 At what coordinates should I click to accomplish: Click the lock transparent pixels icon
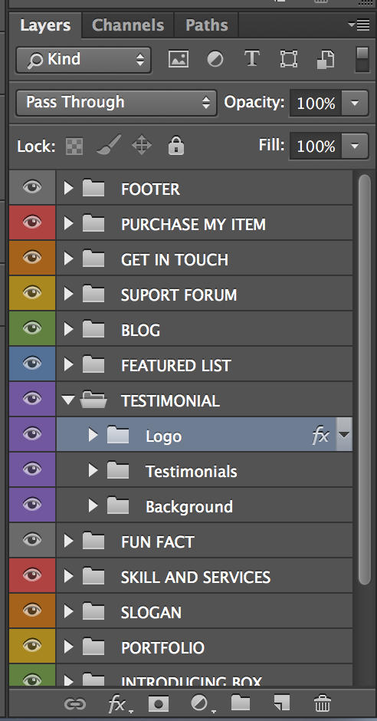(x=74, y=147)
